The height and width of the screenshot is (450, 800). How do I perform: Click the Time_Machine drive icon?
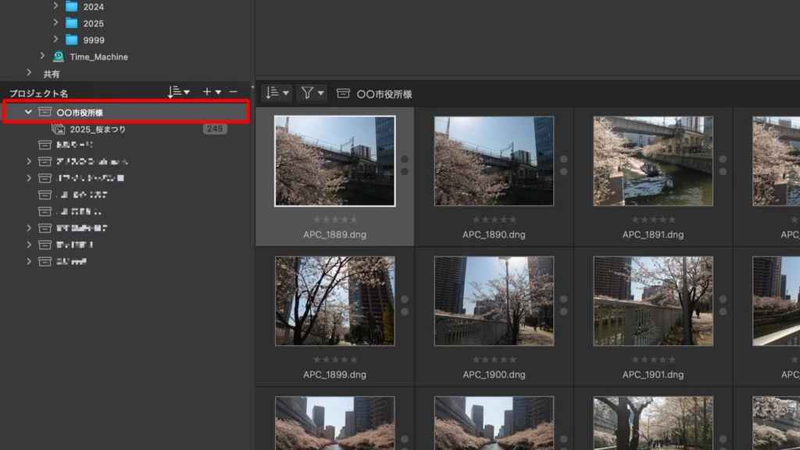point(59,57)
